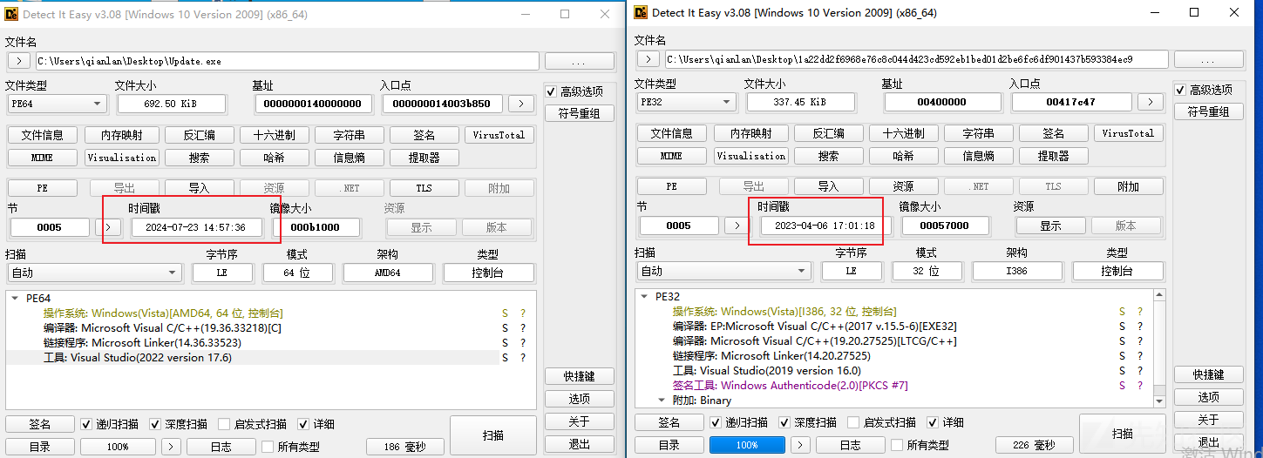The width and height of the screenshot is (1263, 458).
Task: Open PE32 file type dropdown
Action: point(686,102)
